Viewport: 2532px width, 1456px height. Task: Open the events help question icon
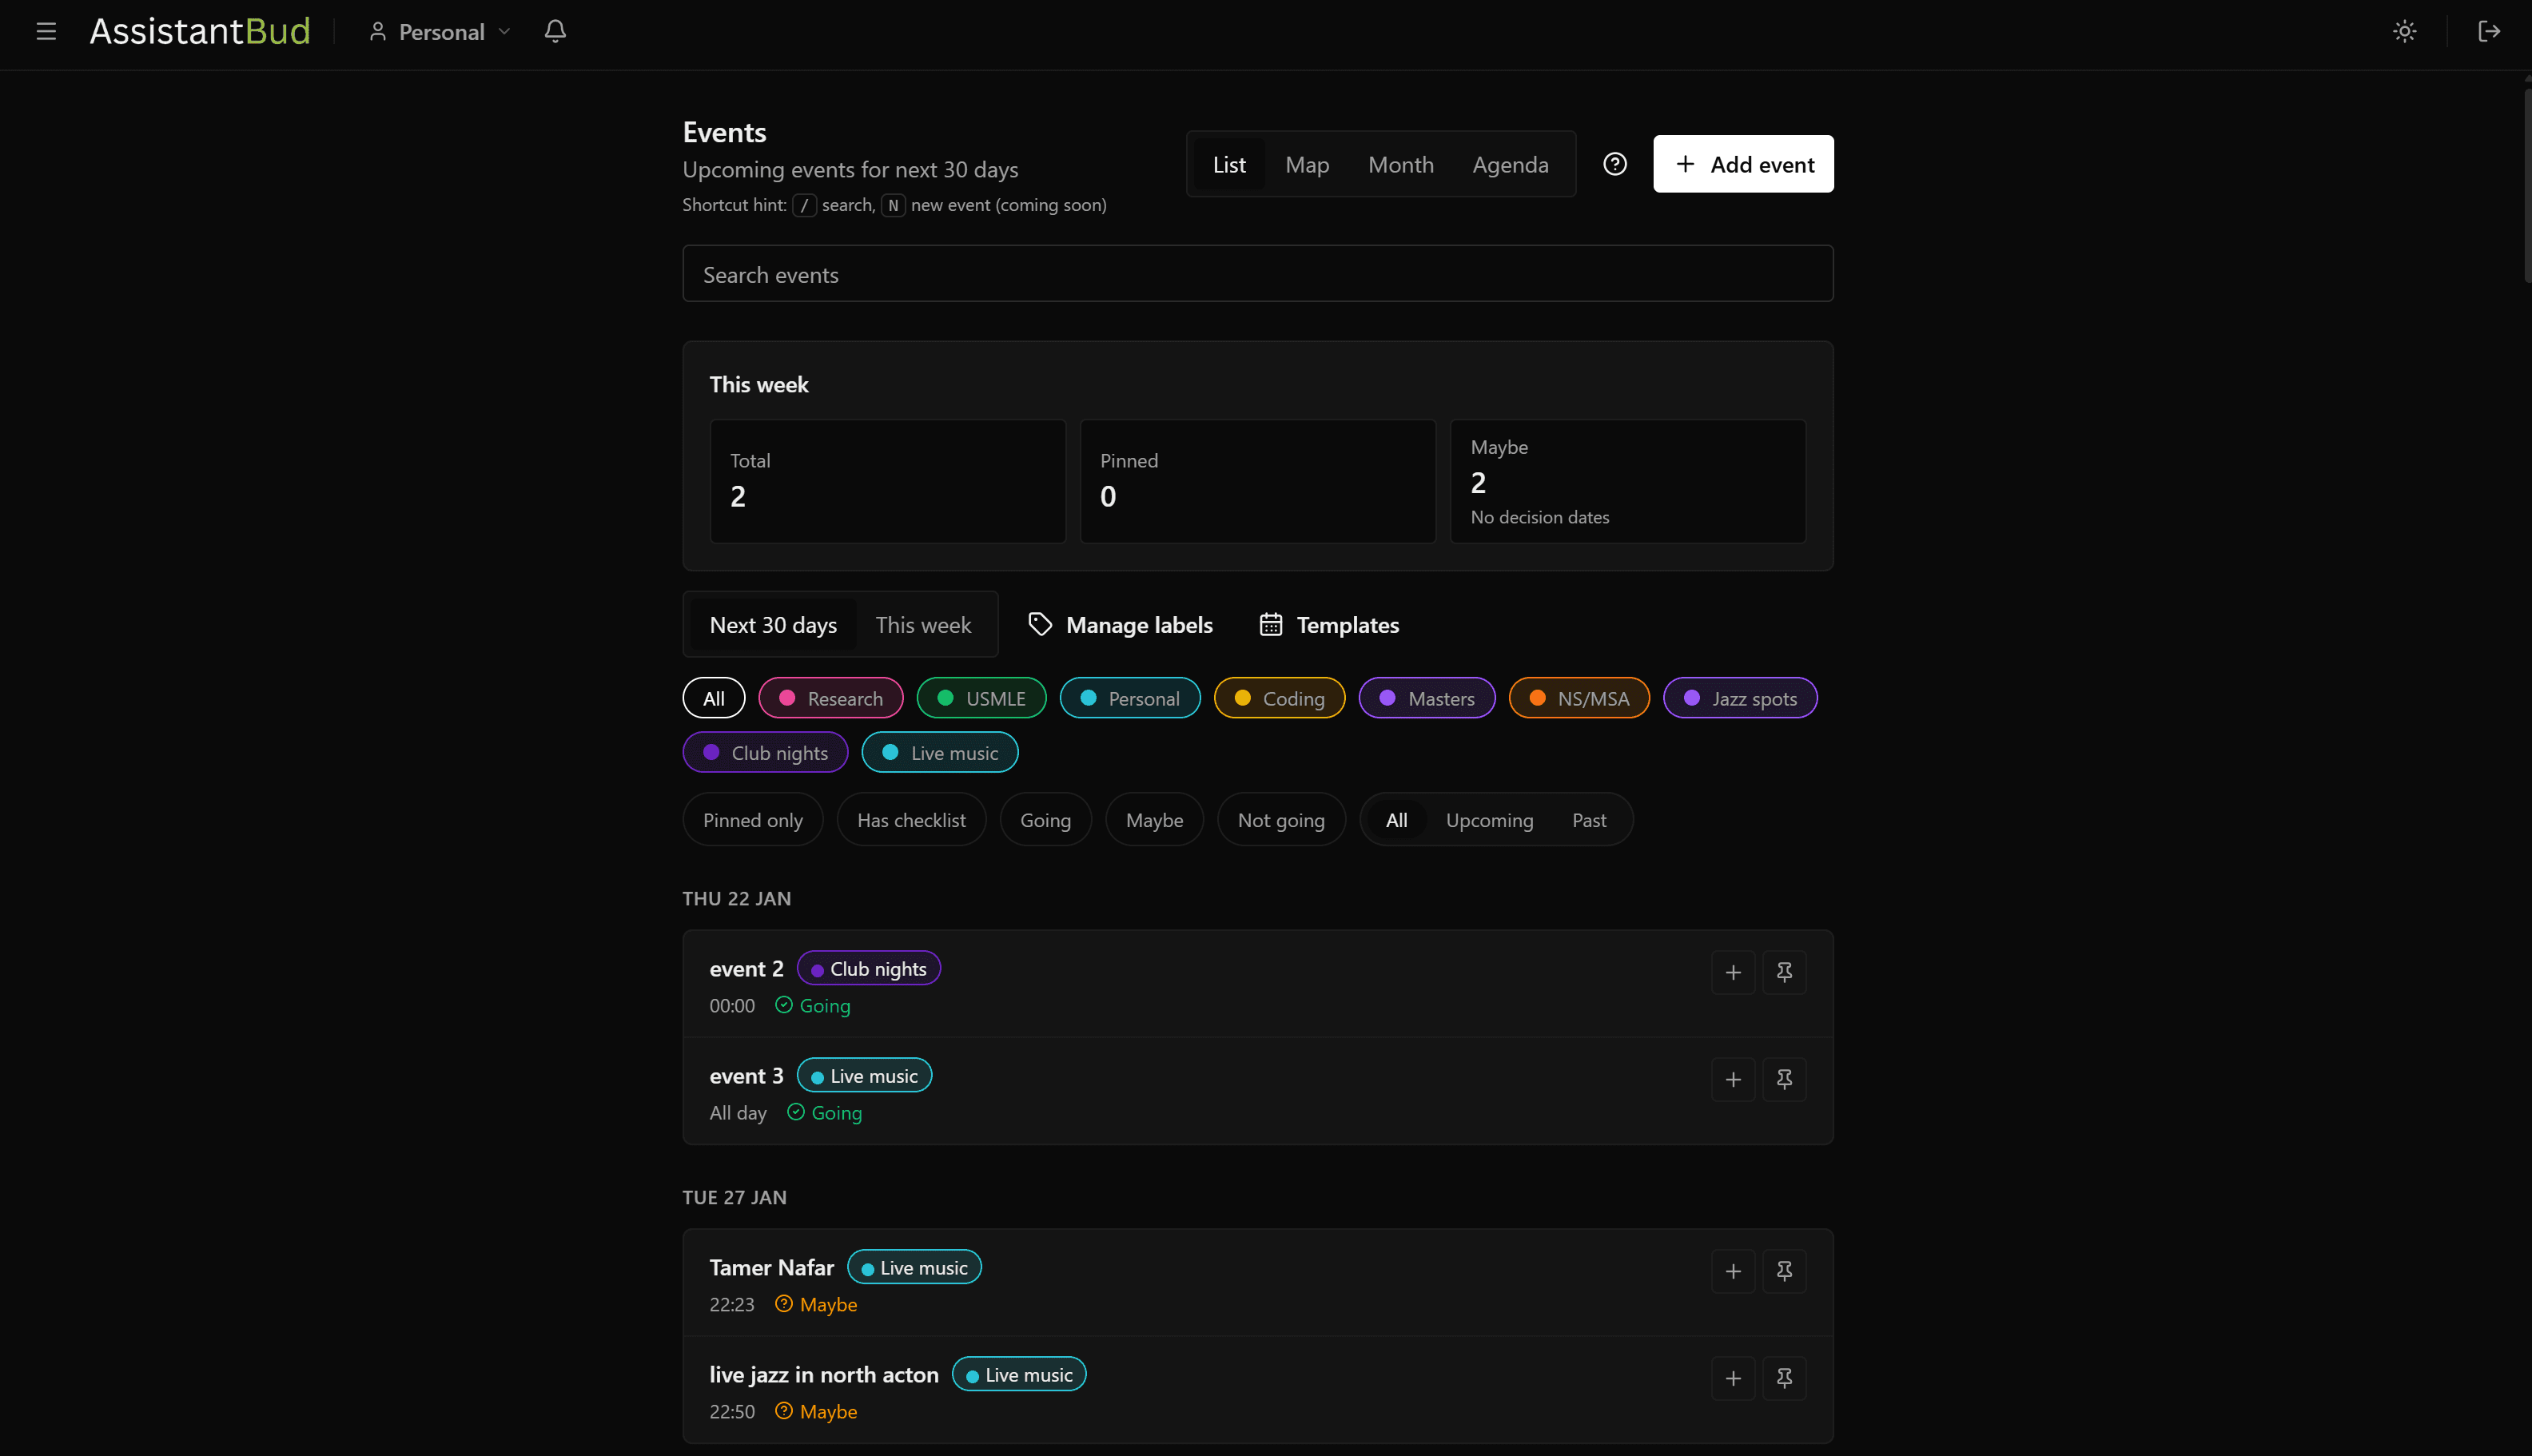click(x=1614, y=164)
